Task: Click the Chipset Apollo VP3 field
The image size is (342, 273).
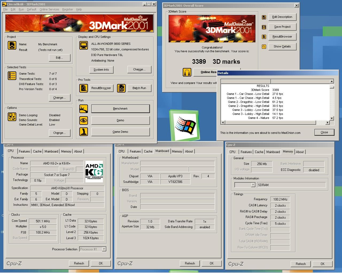Action: (x=175, y=176)
